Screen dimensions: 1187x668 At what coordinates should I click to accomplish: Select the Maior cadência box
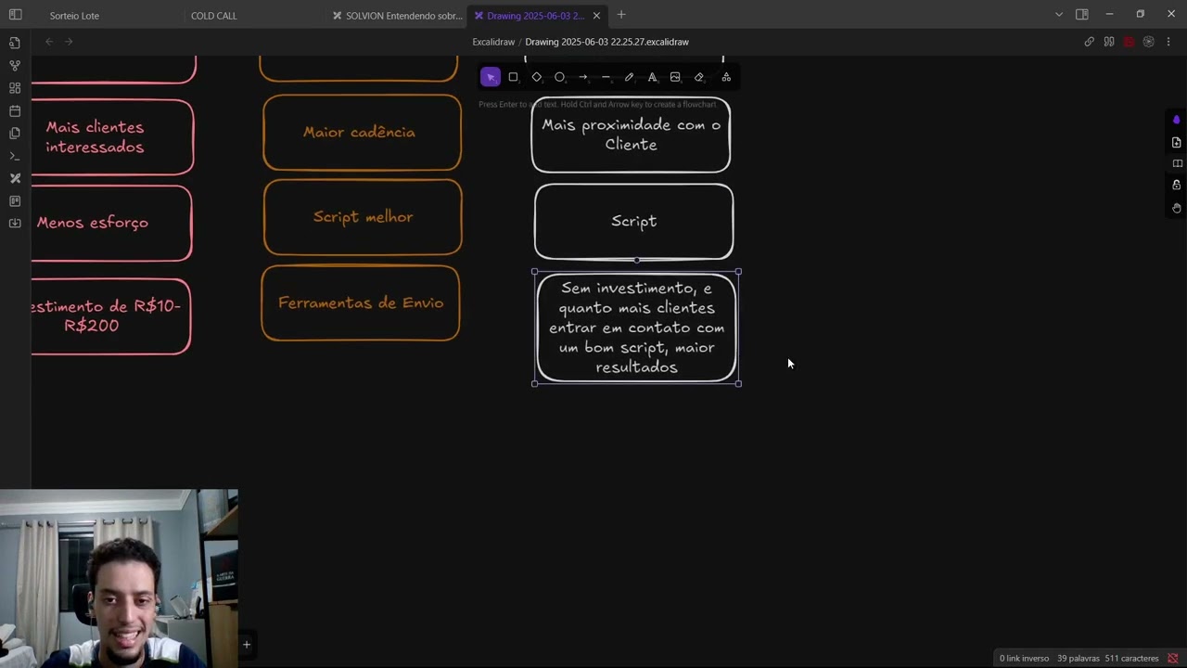click(x=362, y=133)
